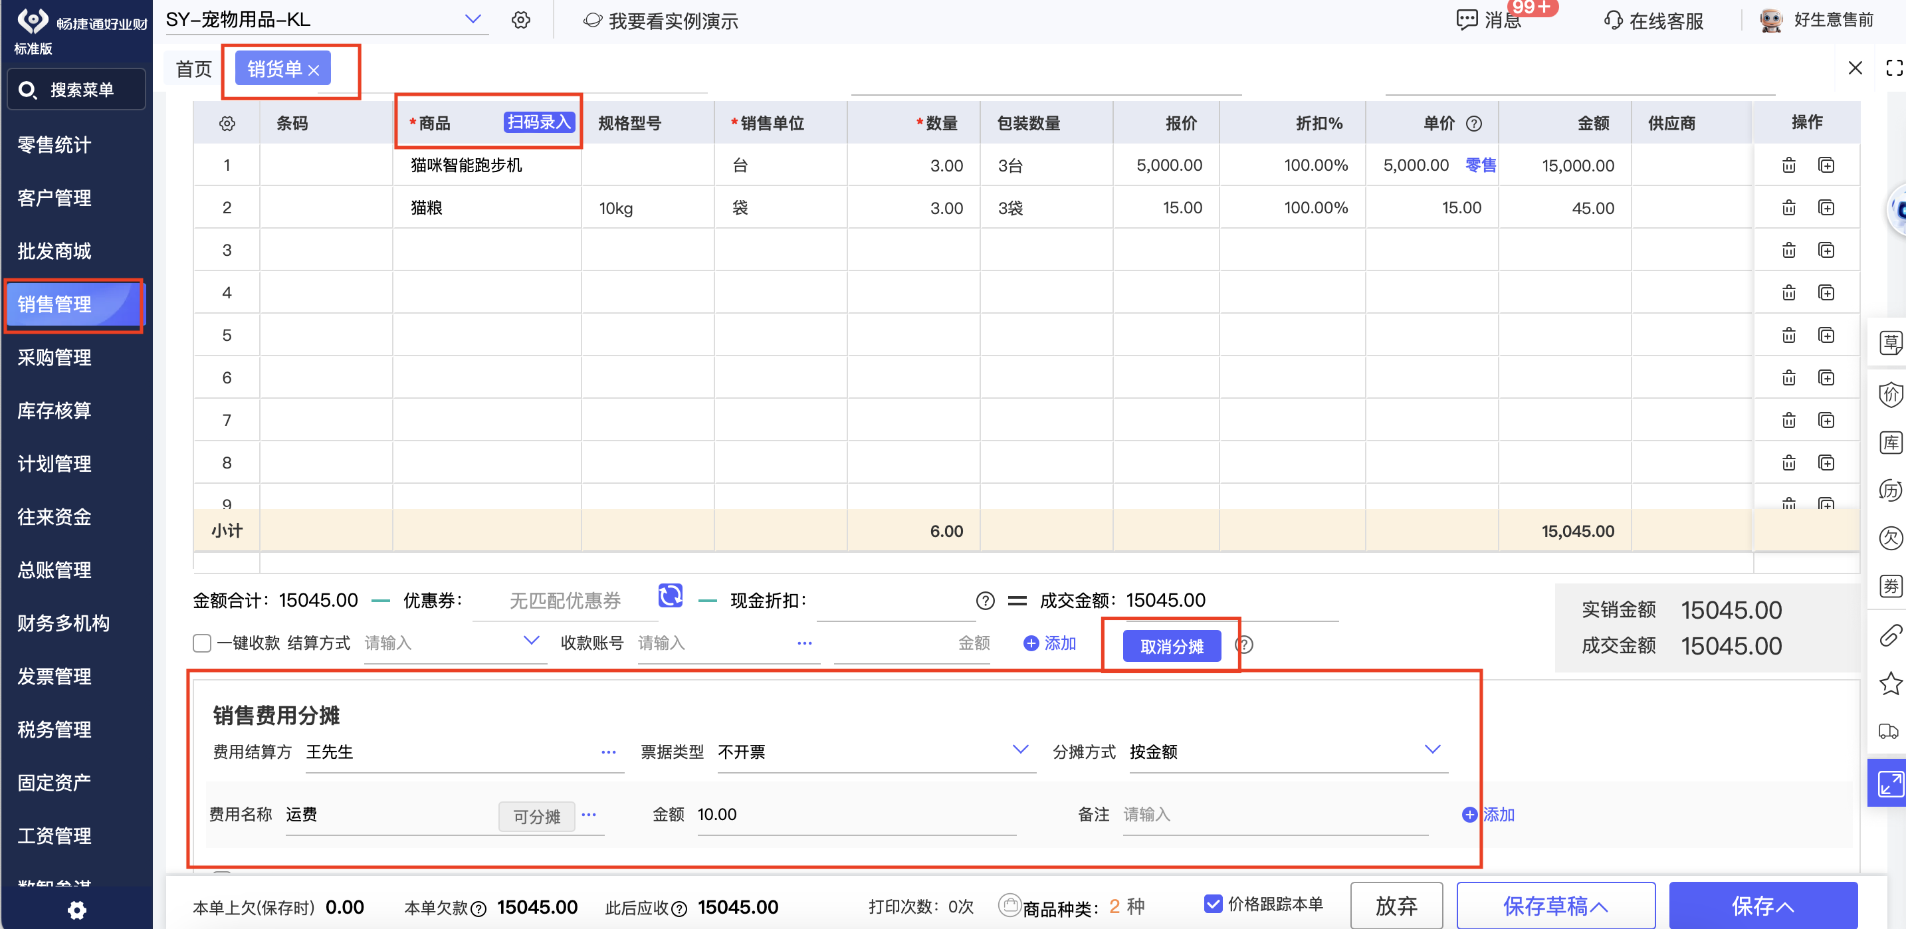
Task: Switch to the 首页 tab
Action: 194,69
